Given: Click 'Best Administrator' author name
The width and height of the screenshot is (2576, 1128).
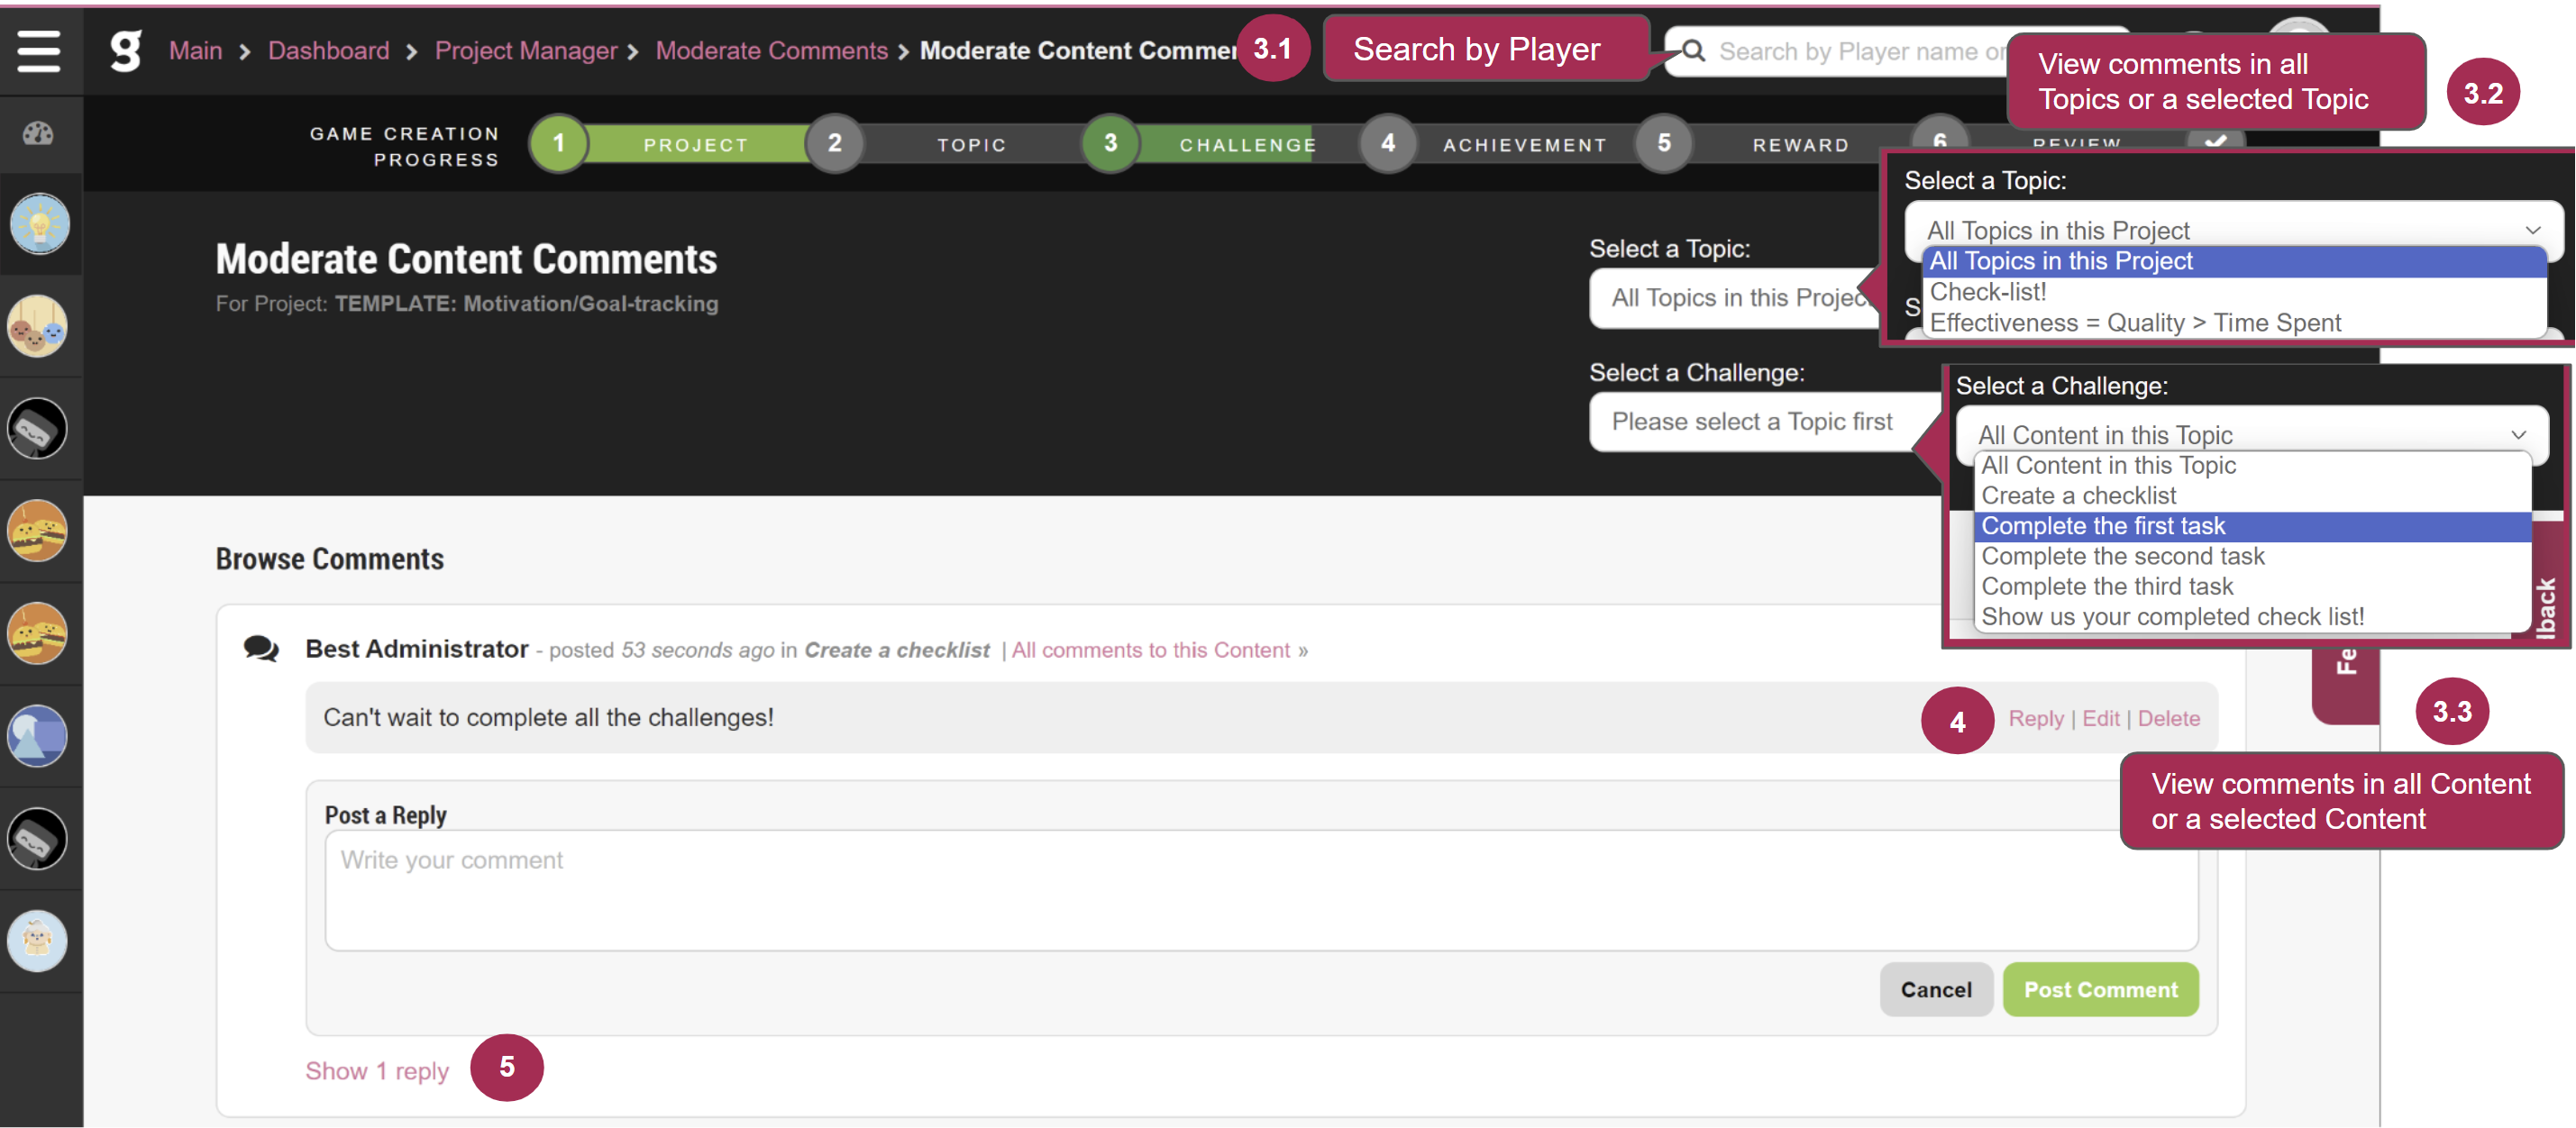Looking at the screenshot, I should click(x=417, y=649).
